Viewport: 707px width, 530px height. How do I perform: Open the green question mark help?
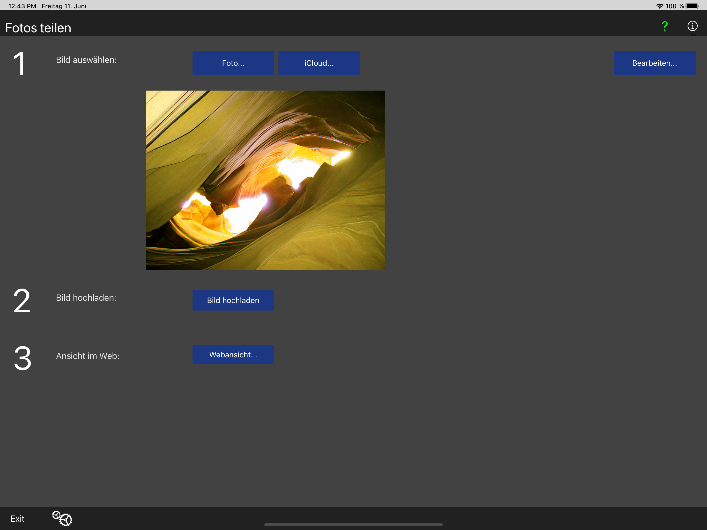[665, 26]
